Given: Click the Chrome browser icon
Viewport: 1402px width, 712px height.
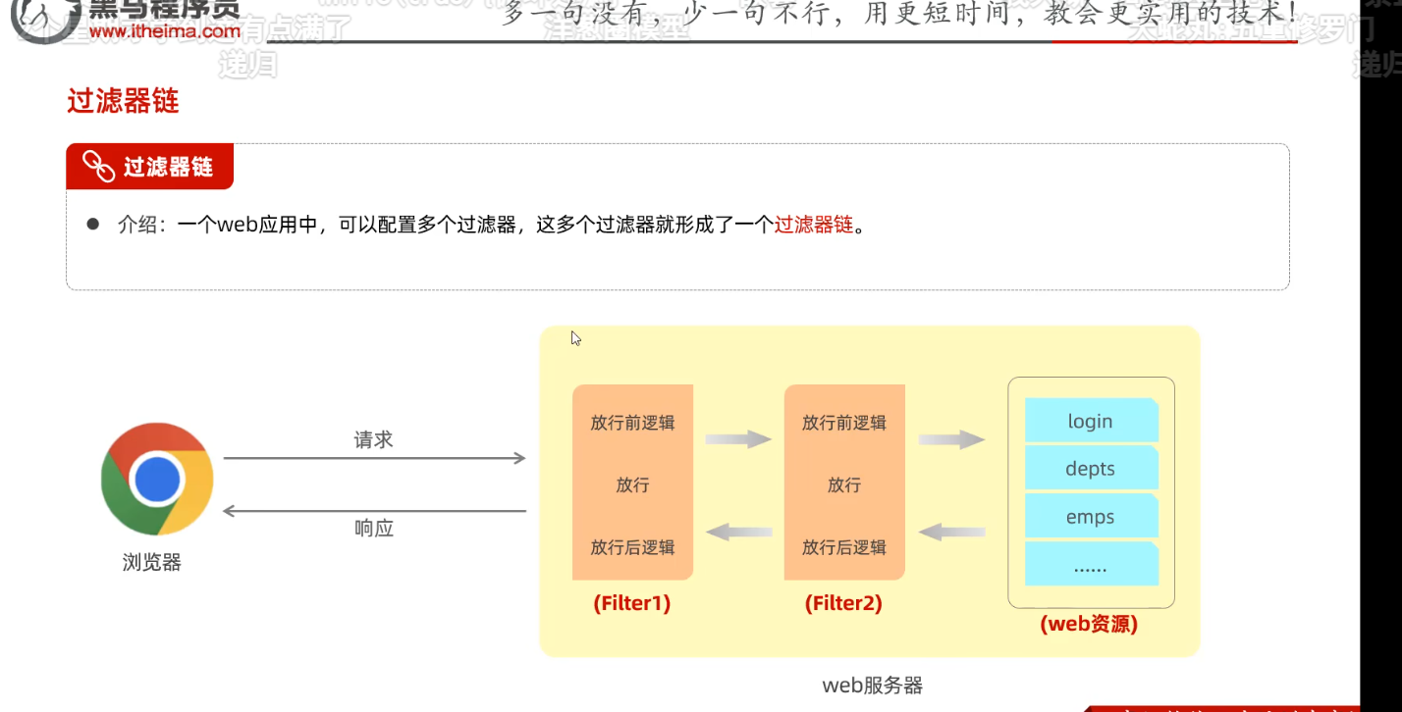Looking at the screenshot, I should coord(157,480).
